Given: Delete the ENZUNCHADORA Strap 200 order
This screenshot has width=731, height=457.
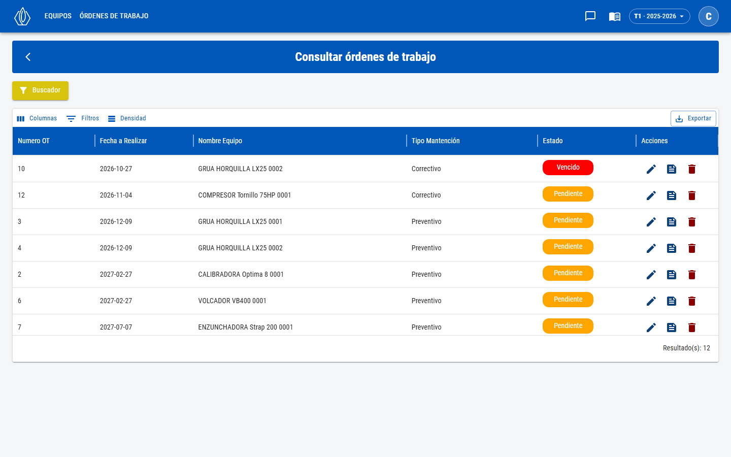Looking at the screenshot, I should coord(692,328).
